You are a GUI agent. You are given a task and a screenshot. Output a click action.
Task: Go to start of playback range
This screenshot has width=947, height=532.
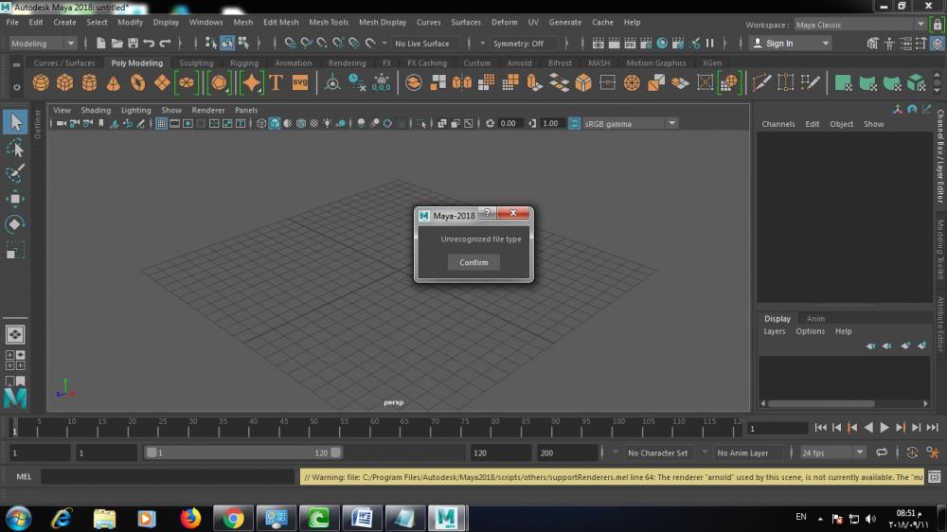tap(820, 428)
